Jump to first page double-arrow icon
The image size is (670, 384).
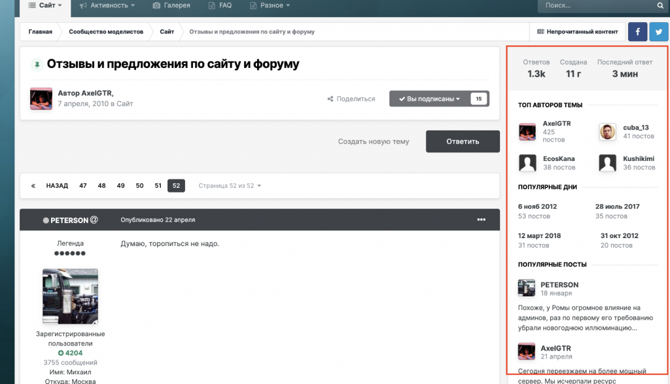[33, 186]
